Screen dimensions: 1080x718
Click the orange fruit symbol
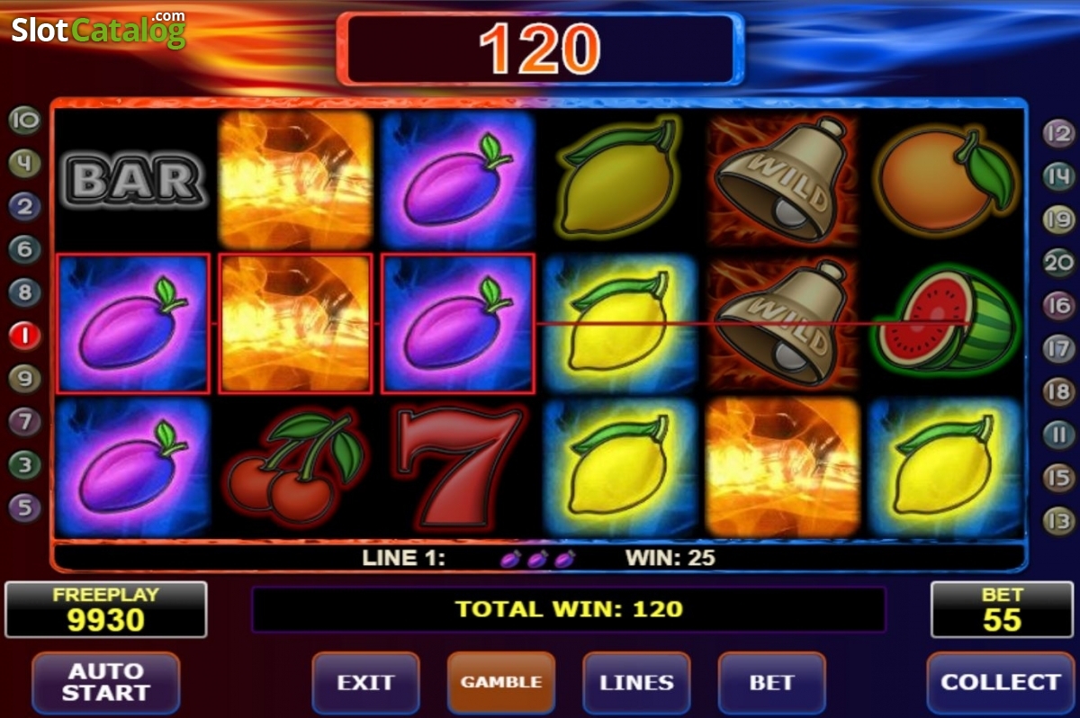coord(945,179)
